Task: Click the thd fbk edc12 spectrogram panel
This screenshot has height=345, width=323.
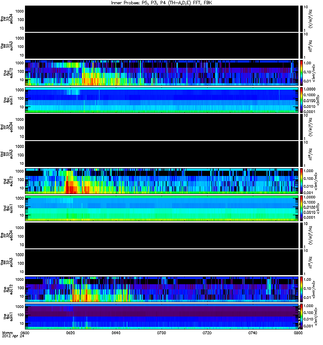Action: coord(162,181)
